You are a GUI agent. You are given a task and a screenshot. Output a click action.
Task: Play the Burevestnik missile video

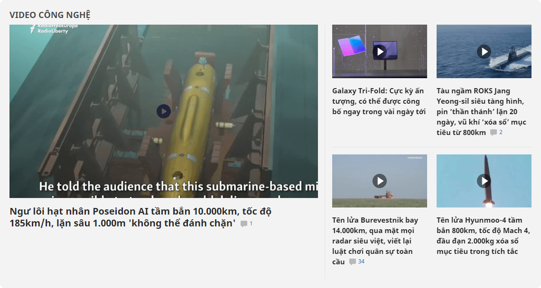[379, 181]
